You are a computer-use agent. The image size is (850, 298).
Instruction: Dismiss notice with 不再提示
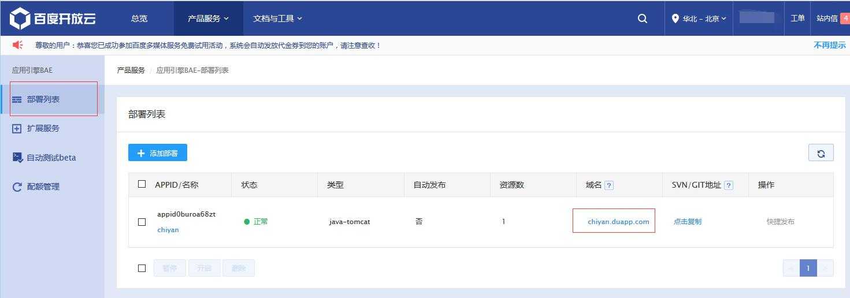tap(829, 45)
